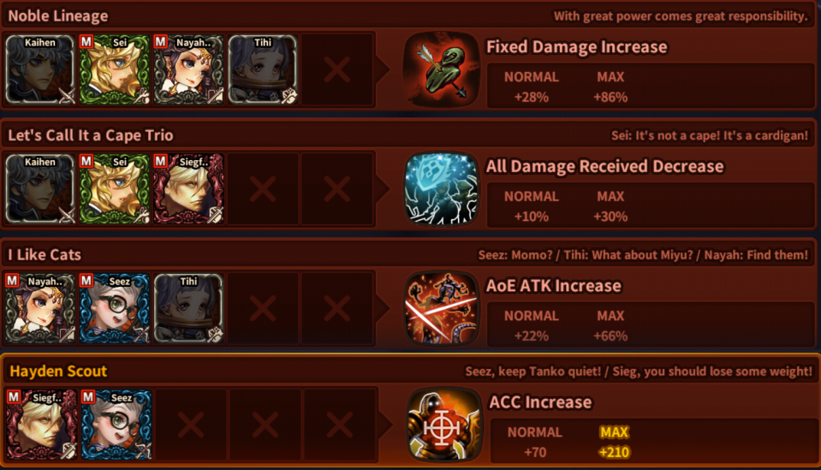
Task: Open the Noble Lineage title header
Action: 58,15
